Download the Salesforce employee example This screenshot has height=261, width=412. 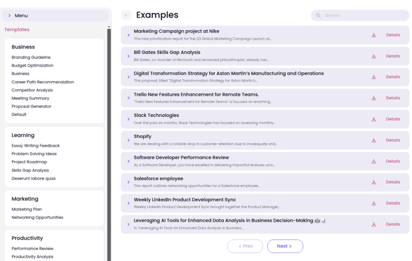[x=373, y=183]
